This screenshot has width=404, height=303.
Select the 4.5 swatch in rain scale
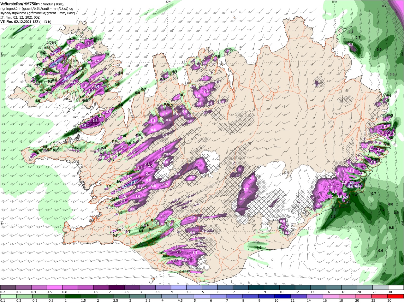pos(186,296)
